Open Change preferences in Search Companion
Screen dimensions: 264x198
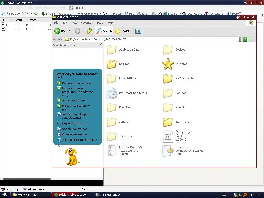72,134
